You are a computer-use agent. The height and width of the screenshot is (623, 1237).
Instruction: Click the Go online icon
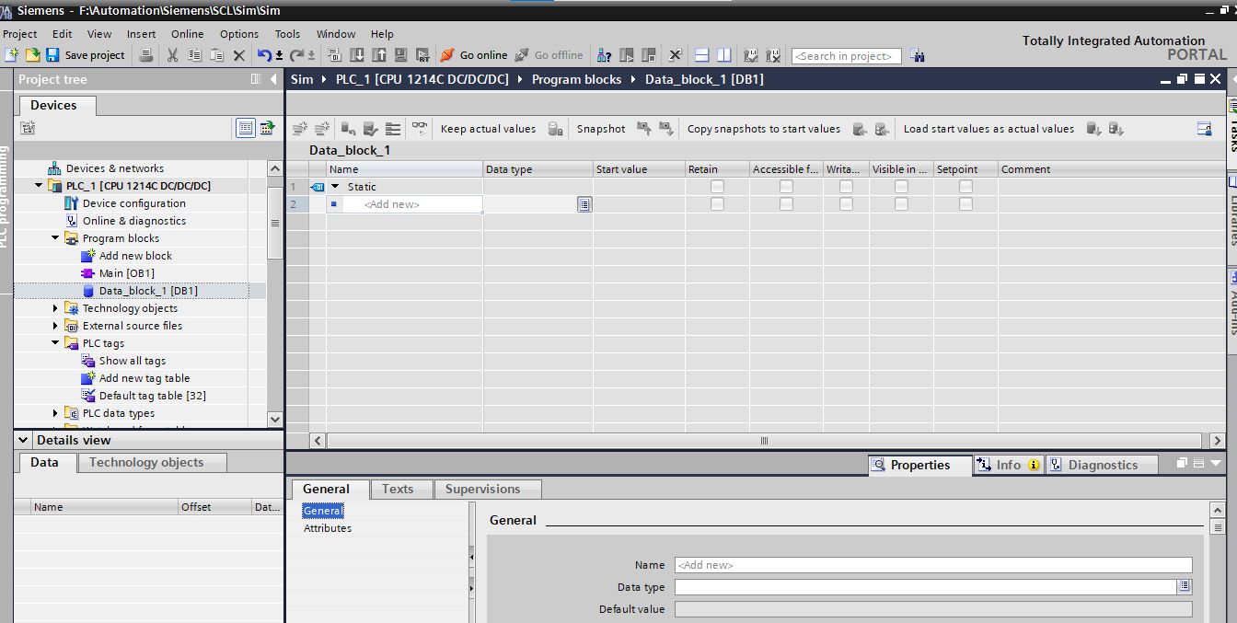click(x=447, y=55)
